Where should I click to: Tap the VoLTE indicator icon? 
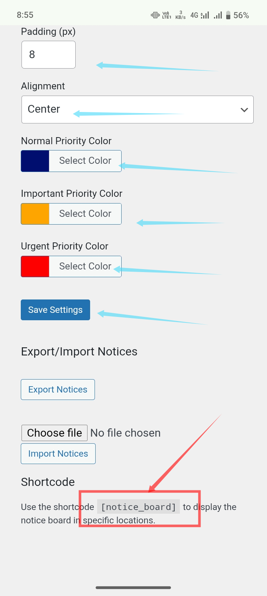(167, 15)
